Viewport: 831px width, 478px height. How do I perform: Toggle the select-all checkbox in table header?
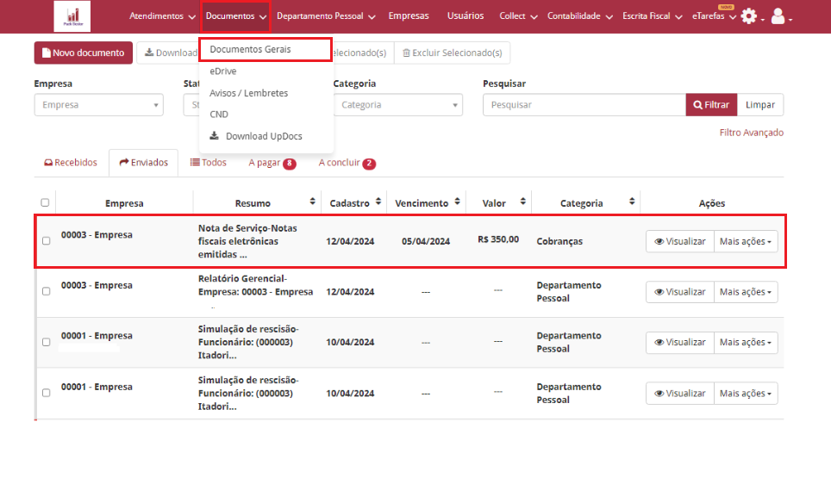pos(45,203)
